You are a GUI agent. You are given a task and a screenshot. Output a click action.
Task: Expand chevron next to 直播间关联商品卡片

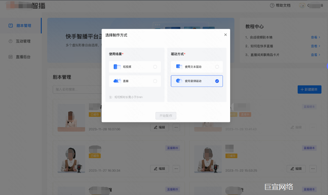click(319, 55)
